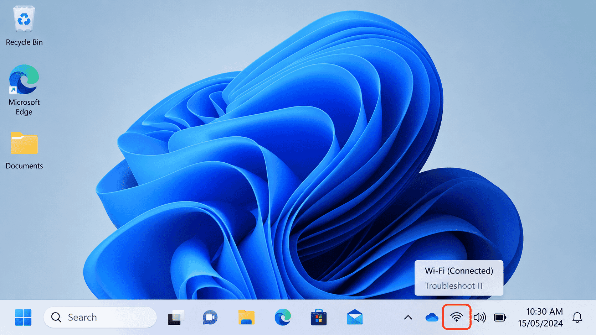This screenshot has height=335, width=596.
Task: Open the Mail app from taskbar
Action: (x=355, y=317)
